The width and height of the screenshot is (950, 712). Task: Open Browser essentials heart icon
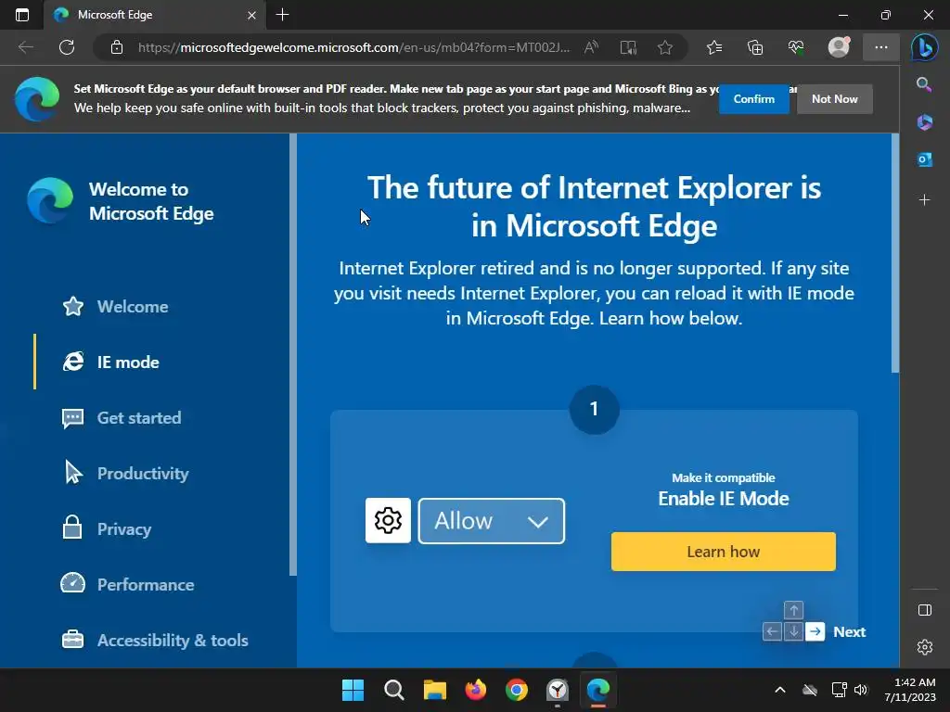[x=796, y=47]
